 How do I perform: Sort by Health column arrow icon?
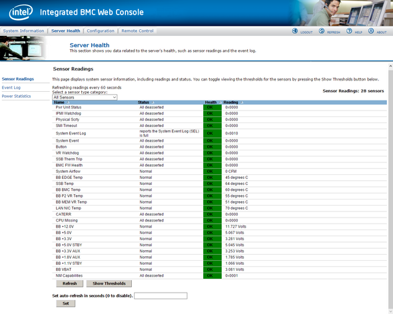[220, 102]
